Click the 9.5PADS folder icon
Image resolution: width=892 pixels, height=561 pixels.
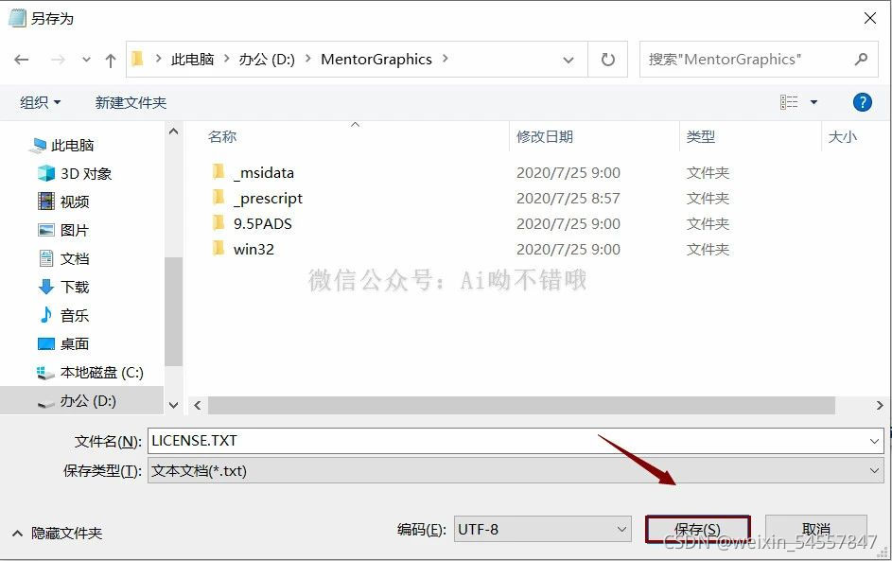pos(218,222)
